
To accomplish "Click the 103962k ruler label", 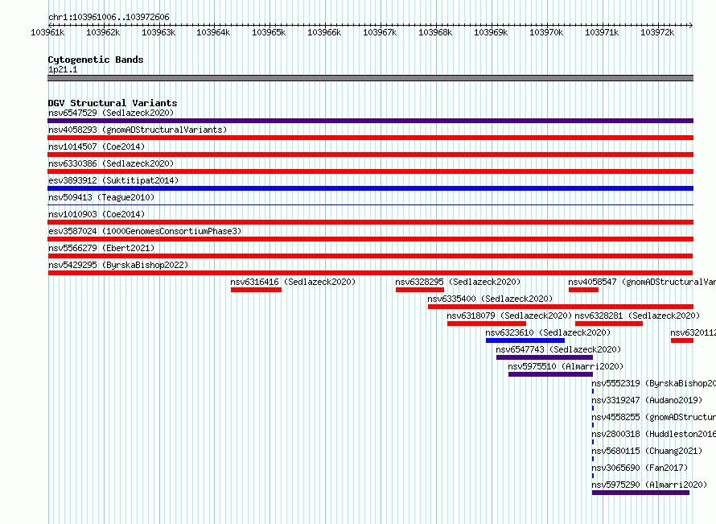I will (103, 32).
